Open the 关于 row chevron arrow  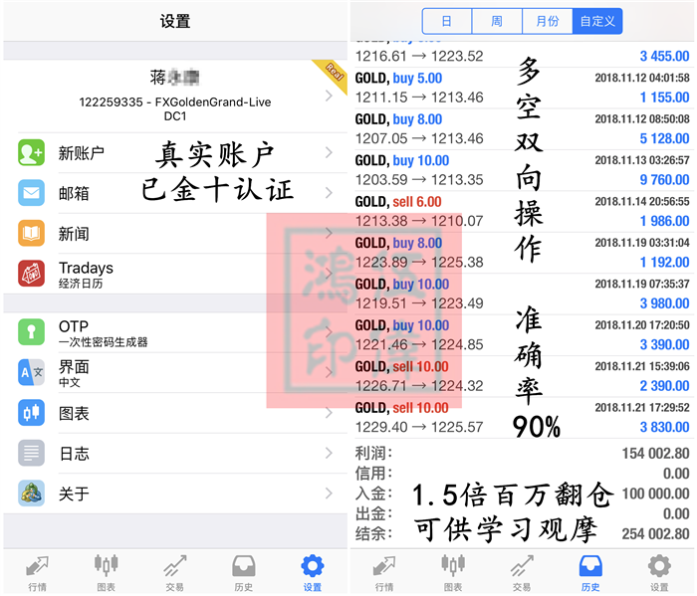[x=329, y=494]
